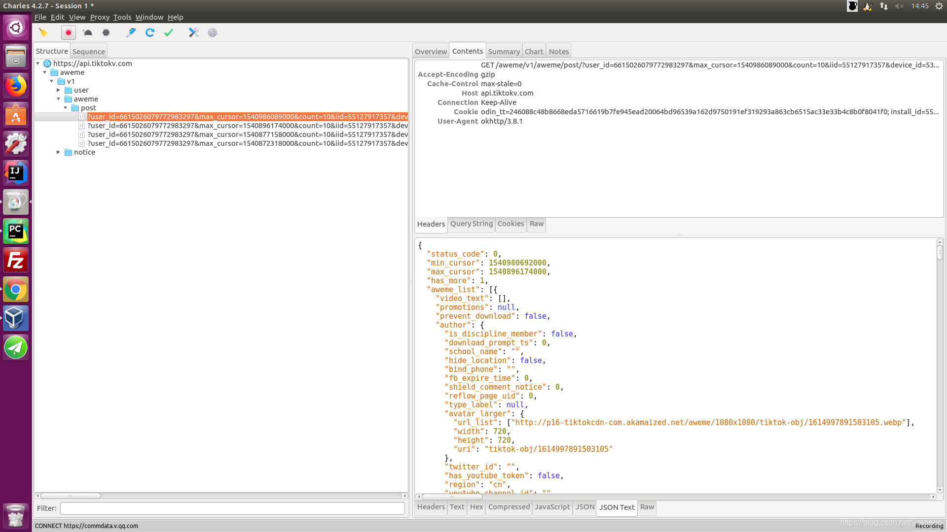Launch Firefox from the dock

pyautogui.click(x=16, y=86)
